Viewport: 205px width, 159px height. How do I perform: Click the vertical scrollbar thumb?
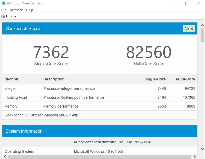pyautogui.click(x=202, y=35)
